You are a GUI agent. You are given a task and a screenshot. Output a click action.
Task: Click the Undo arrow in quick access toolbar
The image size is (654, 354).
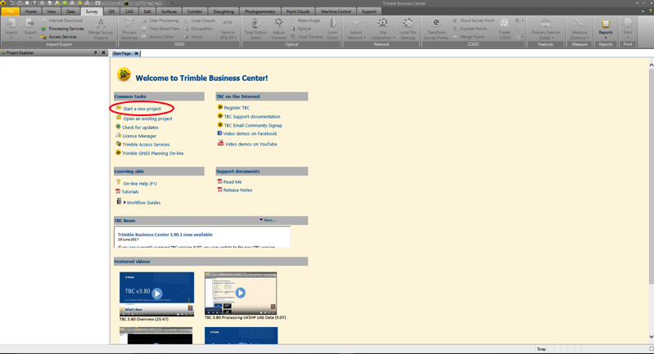tap(11, 3)
